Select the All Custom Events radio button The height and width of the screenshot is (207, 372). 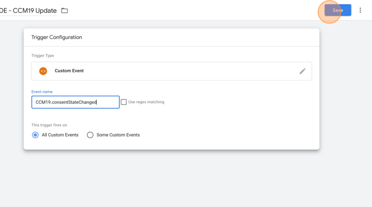(35, 135)
